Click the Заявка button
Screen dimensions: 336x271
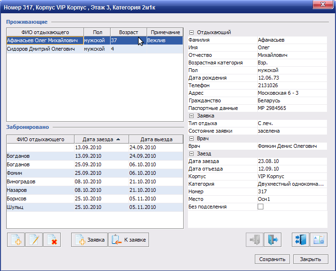(89, 240)
